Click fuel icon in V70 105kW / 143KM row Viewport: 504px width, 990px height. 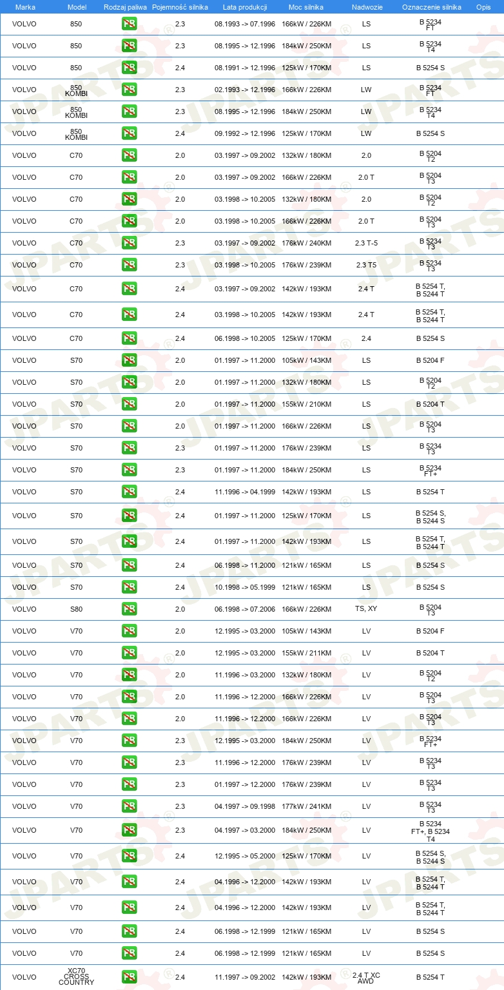[129, 632]
